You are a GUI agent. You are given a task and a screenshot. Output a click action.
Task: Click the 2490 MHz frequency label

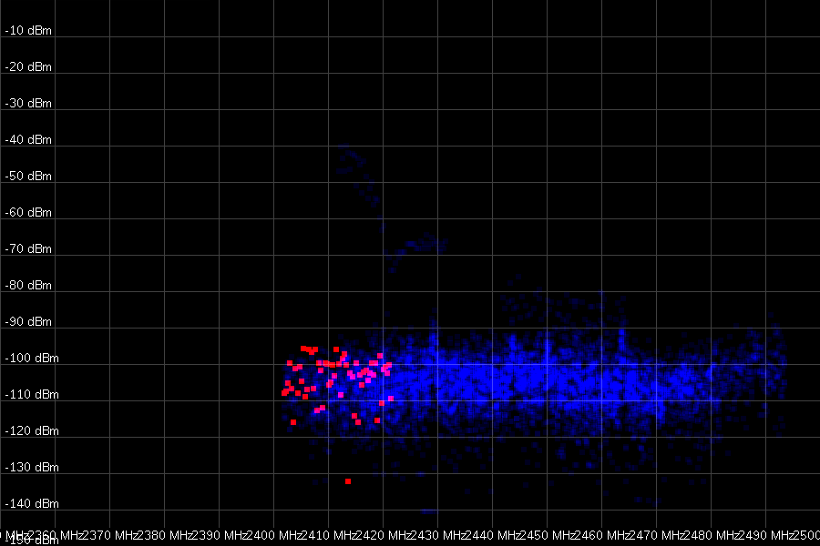click(743, 534)
